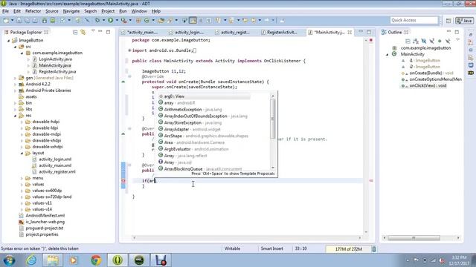The image size is (476, 267).
Task: Open the Refactor menu
Action: point(33,11)
